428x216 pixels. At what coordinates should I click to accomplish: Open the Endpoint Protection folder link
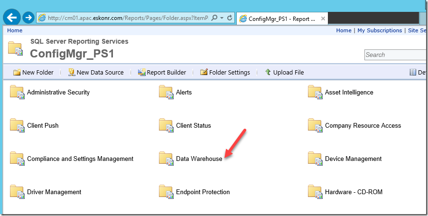click(203, 192)
